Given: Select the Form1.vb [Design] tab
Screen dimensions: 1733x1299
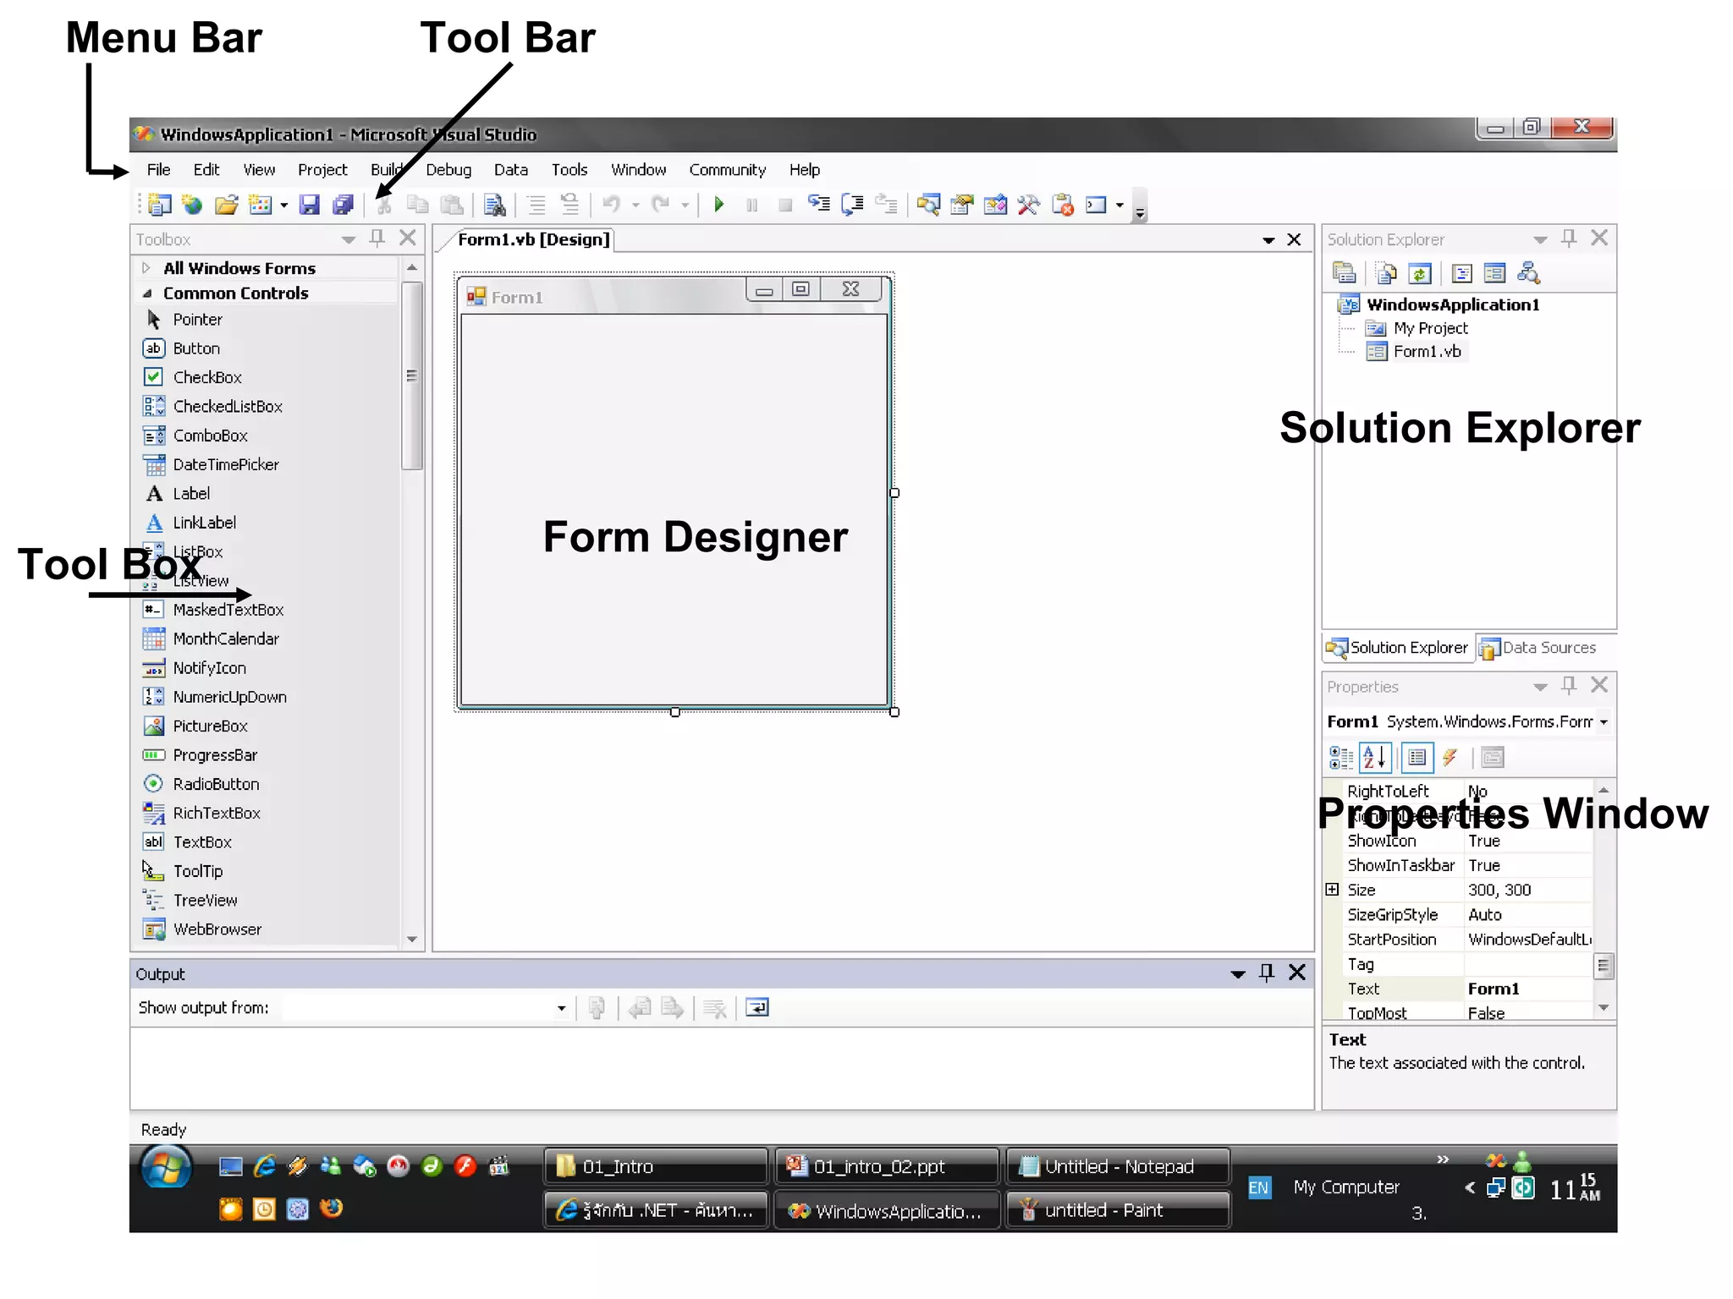Looking at the screenshot, I should click(x=533, y=240).
